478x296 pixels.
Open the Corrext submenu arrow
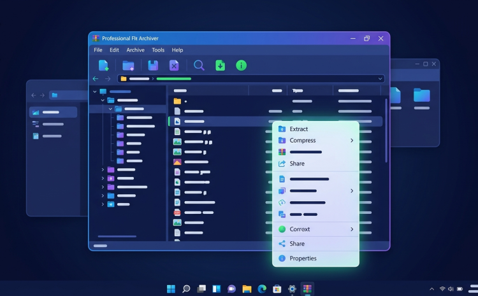coord(352,229)
